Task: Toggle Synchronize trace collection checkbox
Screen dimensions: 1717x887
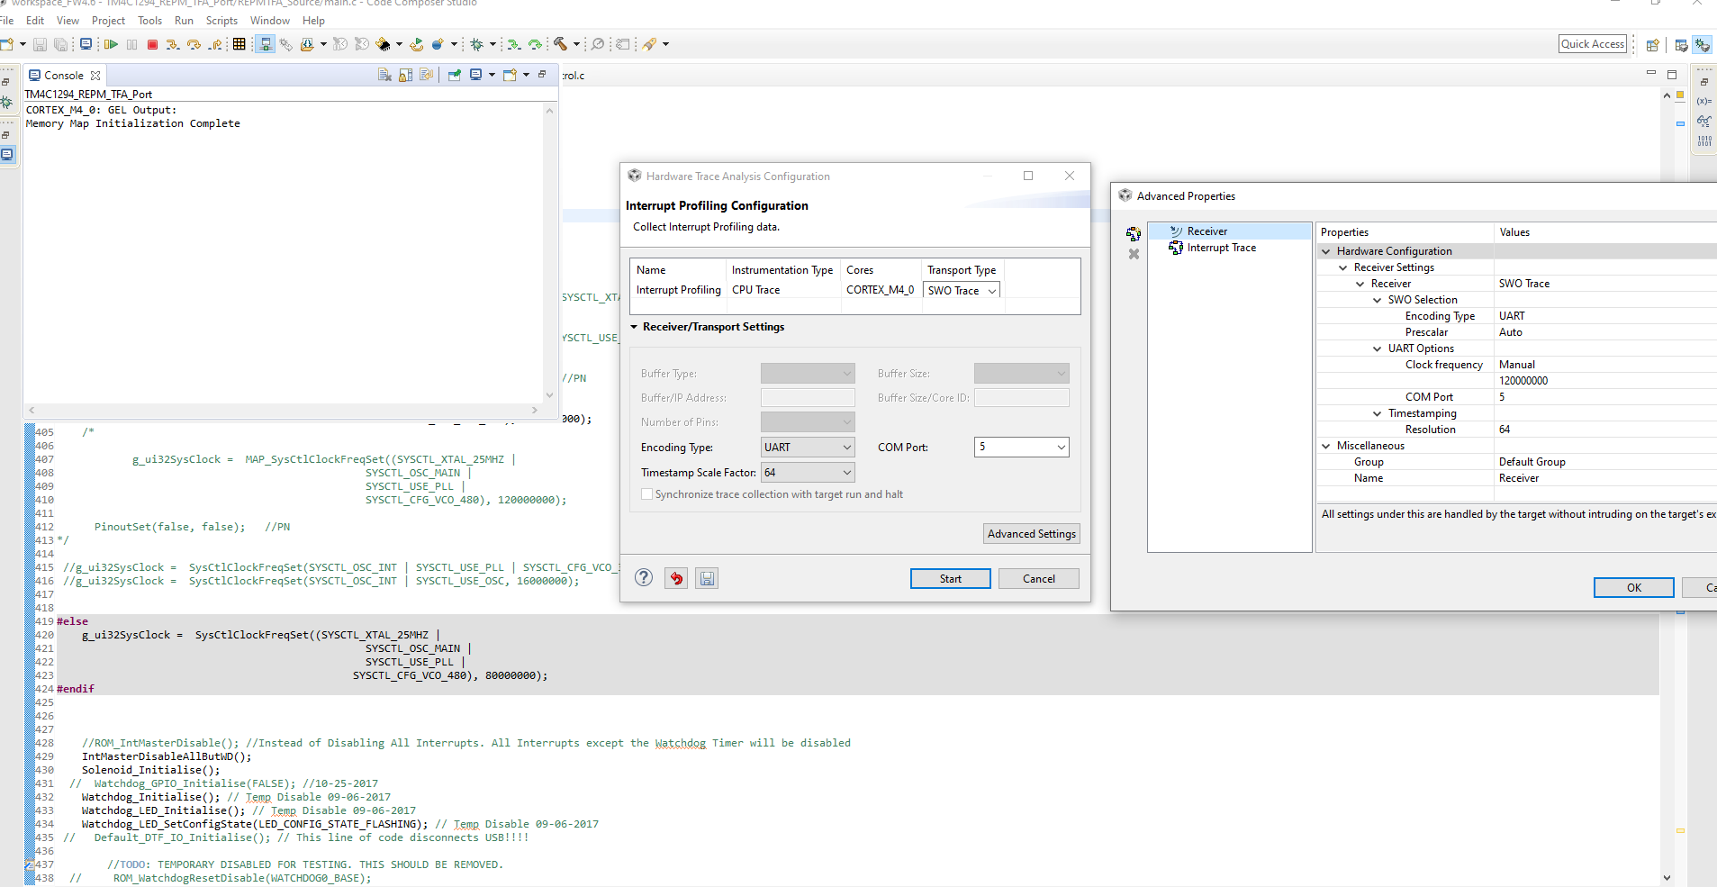Action: (646, 494)
